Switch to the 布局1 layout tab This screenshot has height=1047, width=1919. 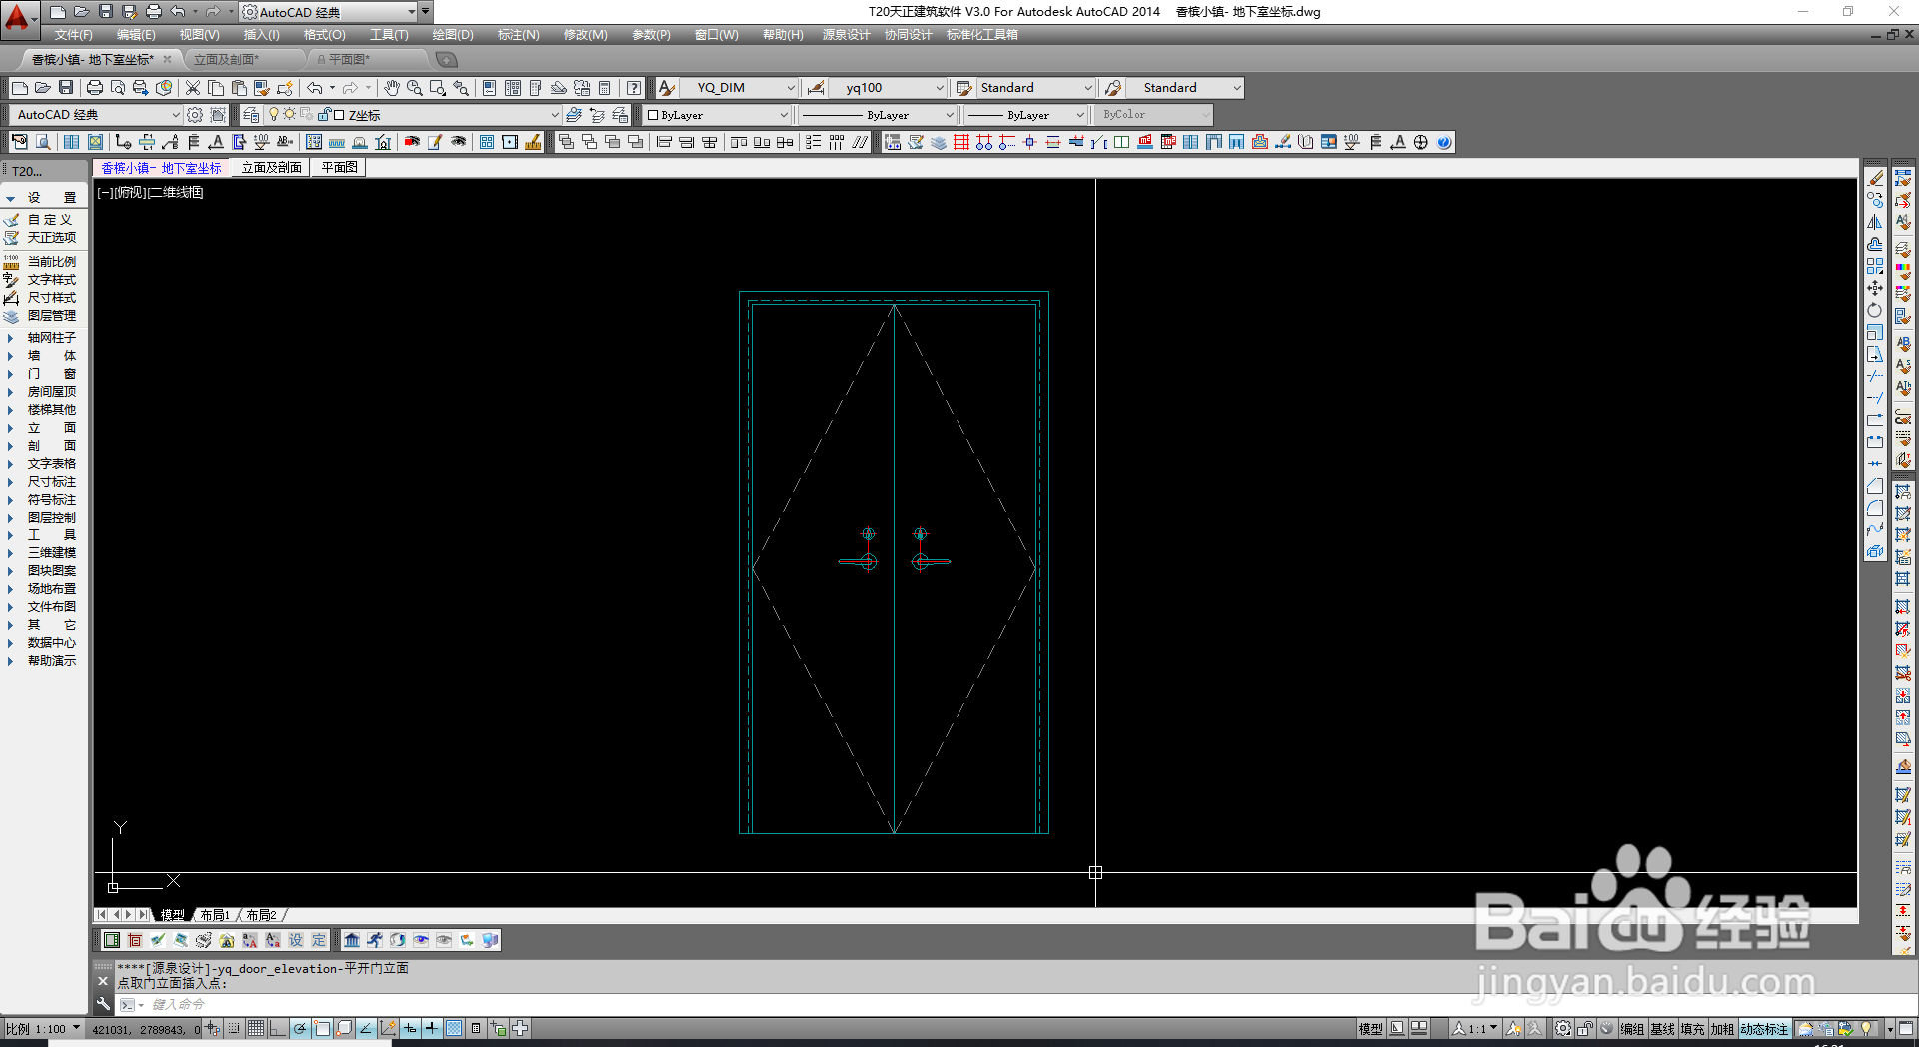click(215, 915)
